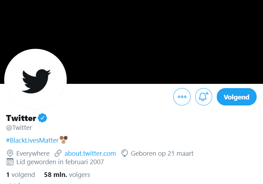
Task: Click the Twitter display name
Action: [x=21, y=118]
